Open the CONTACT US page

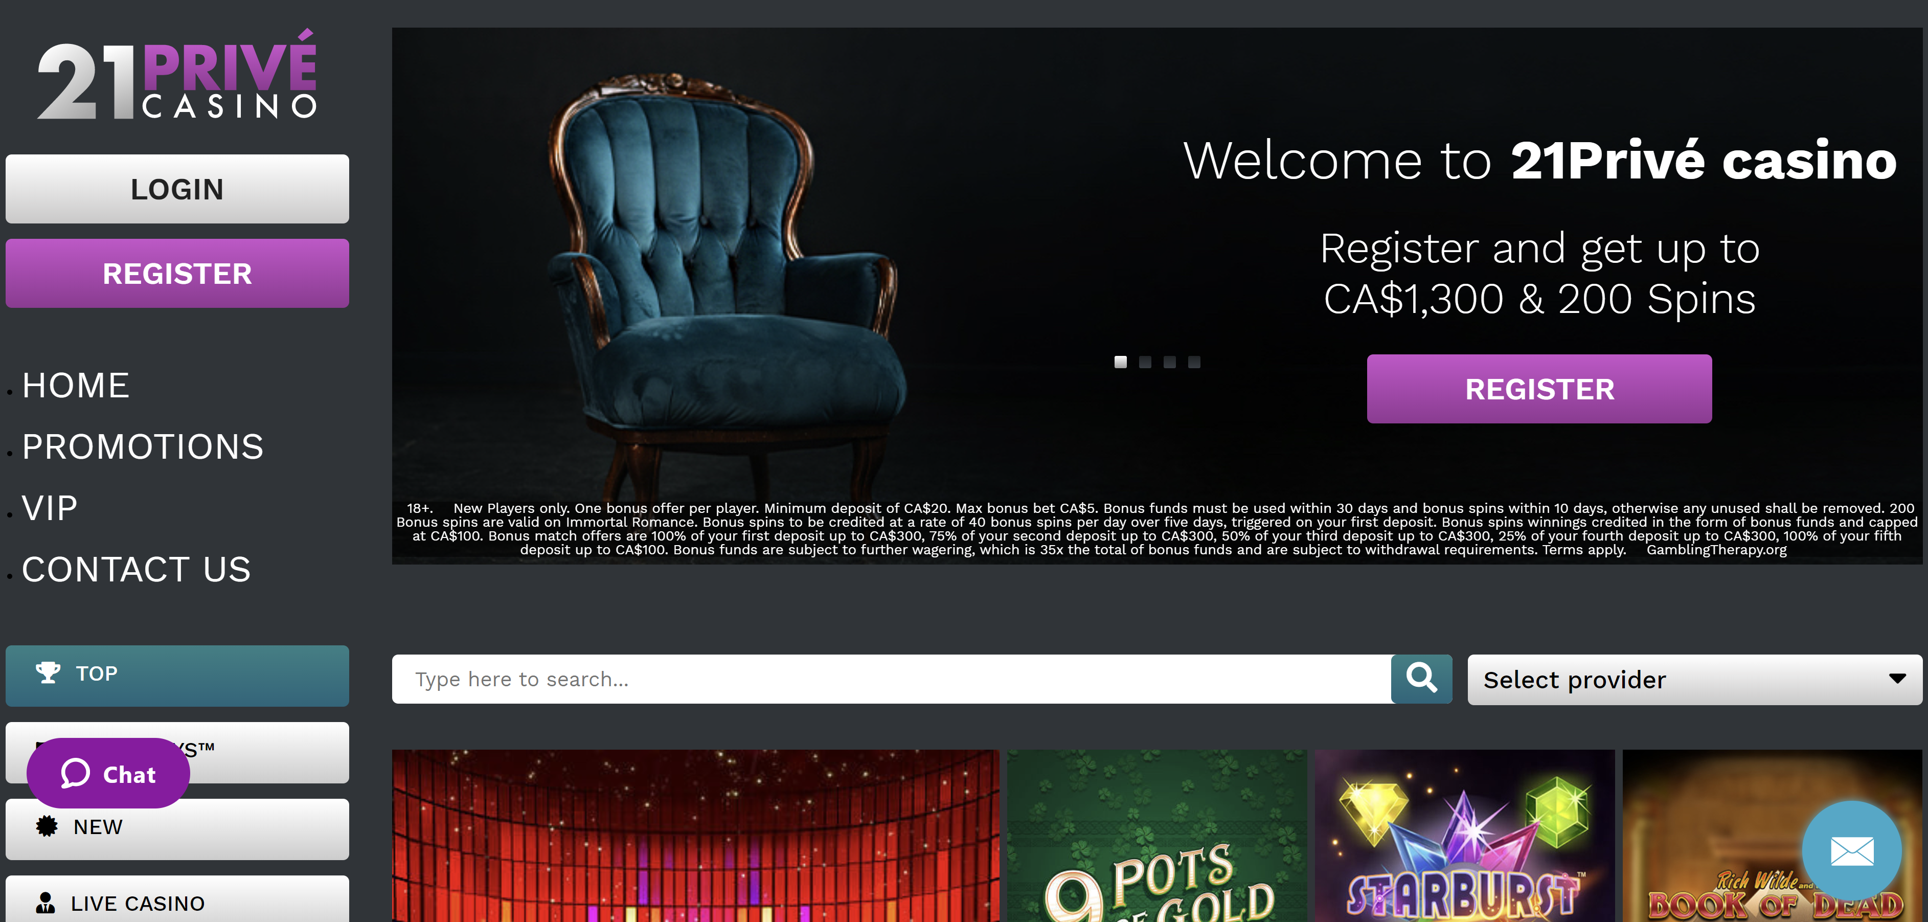click(136, 570)
